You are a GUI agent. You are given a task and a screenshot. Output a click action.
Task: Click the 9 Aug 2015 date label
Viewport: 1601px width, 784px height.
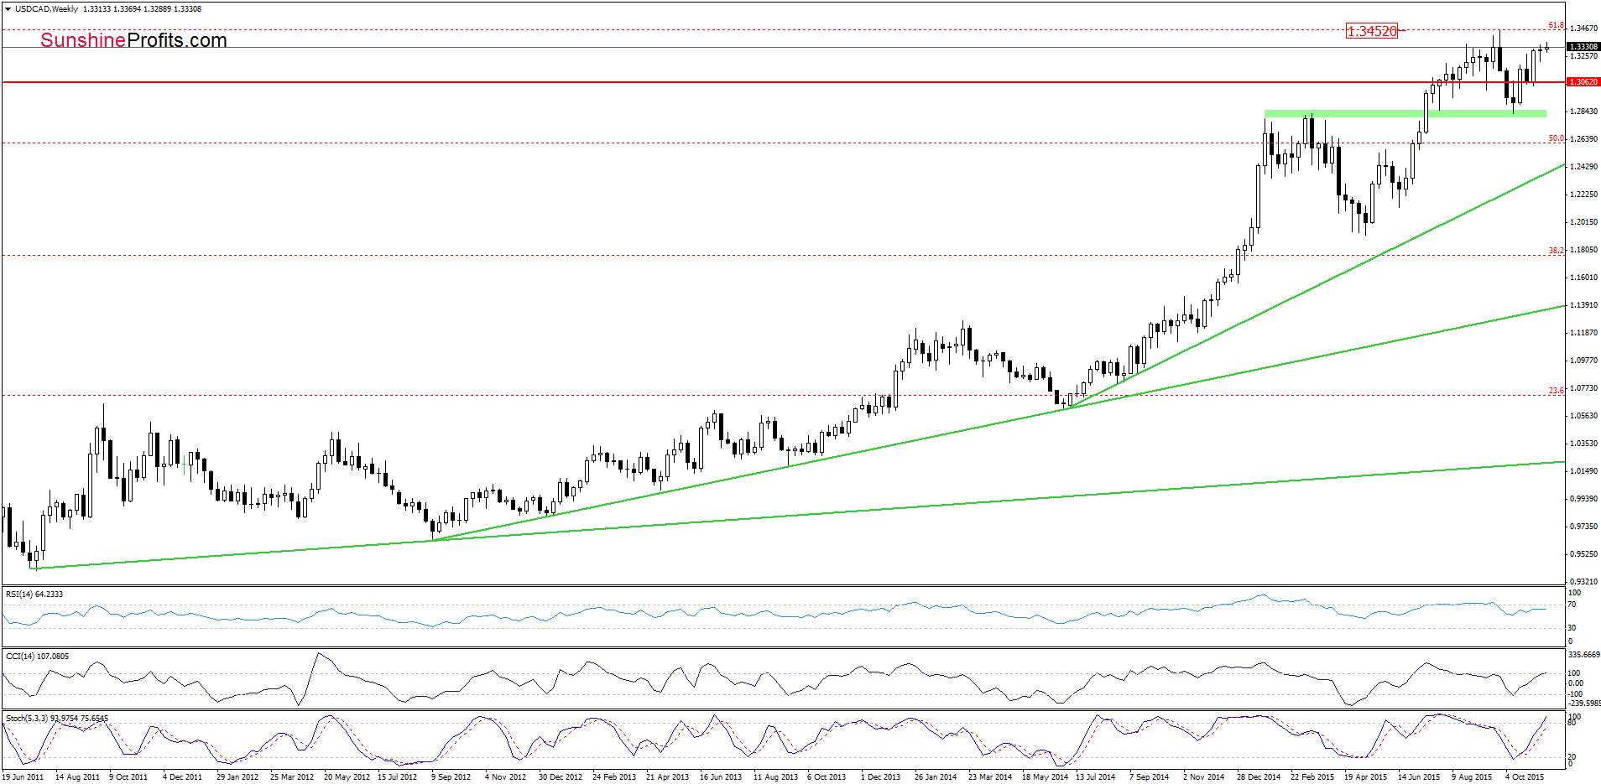[x=1472, y=777]
